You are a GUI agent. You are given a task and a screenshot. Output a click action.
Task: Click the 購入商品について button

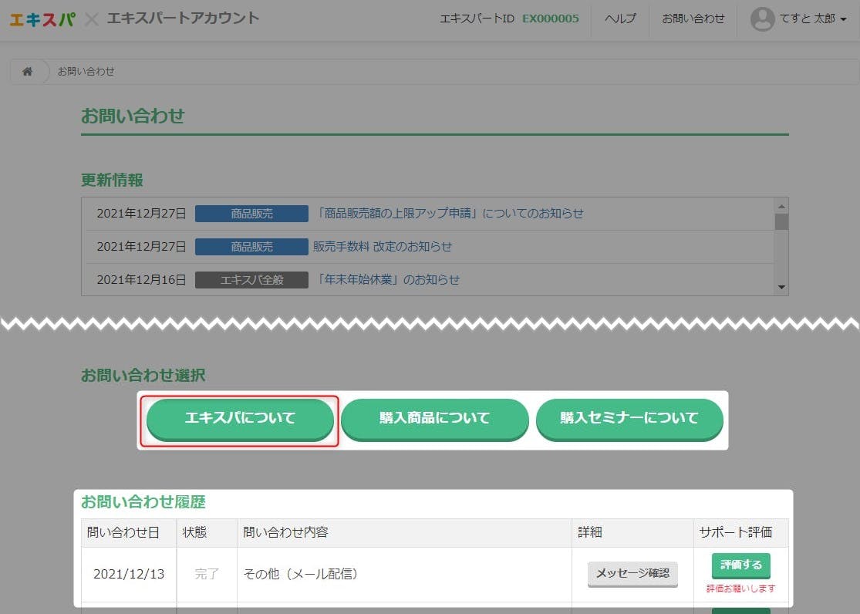coord(434,419)
